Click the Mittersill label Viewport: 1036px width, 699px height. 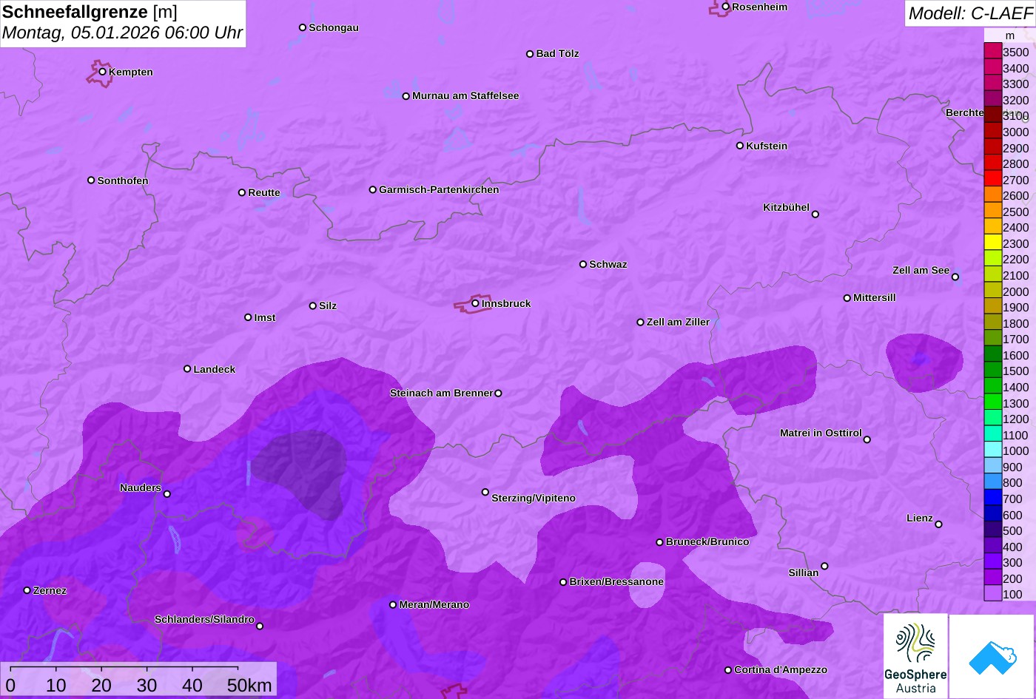(874, 297)
